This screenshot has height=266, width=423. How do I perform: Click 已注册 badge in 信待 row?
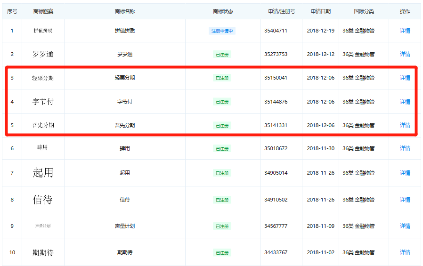point(222,200)
